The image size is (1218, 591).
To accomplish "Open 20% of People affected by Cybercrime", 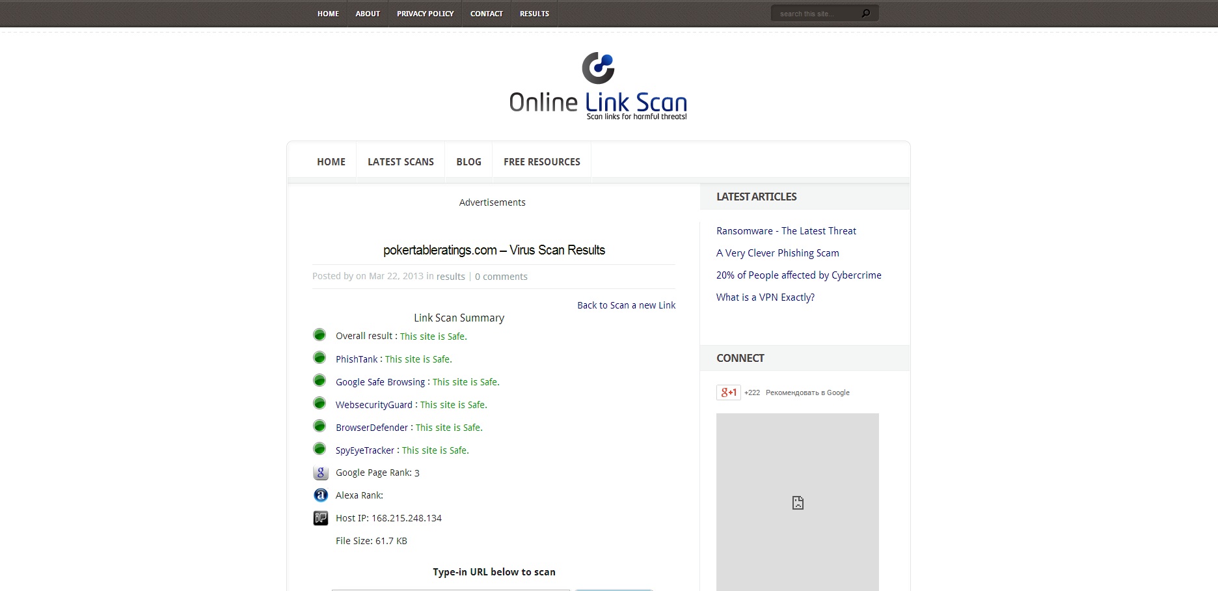I will (x=799, y=275).
